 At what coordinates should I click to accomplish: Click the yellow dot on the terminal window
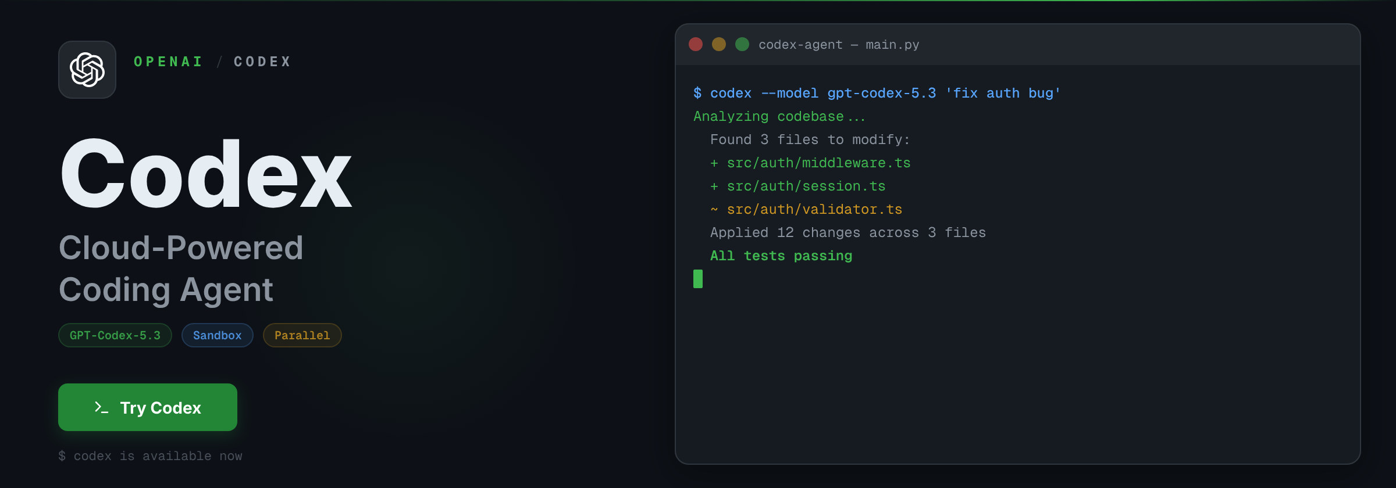coord(719,44)
